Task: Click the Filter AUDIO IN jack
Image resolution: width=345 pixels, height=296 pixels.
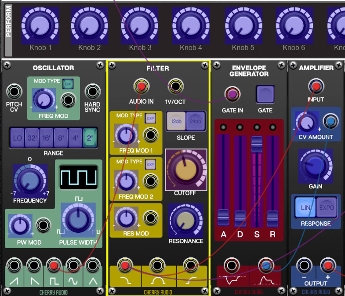Action: click(x=142, y=86)
